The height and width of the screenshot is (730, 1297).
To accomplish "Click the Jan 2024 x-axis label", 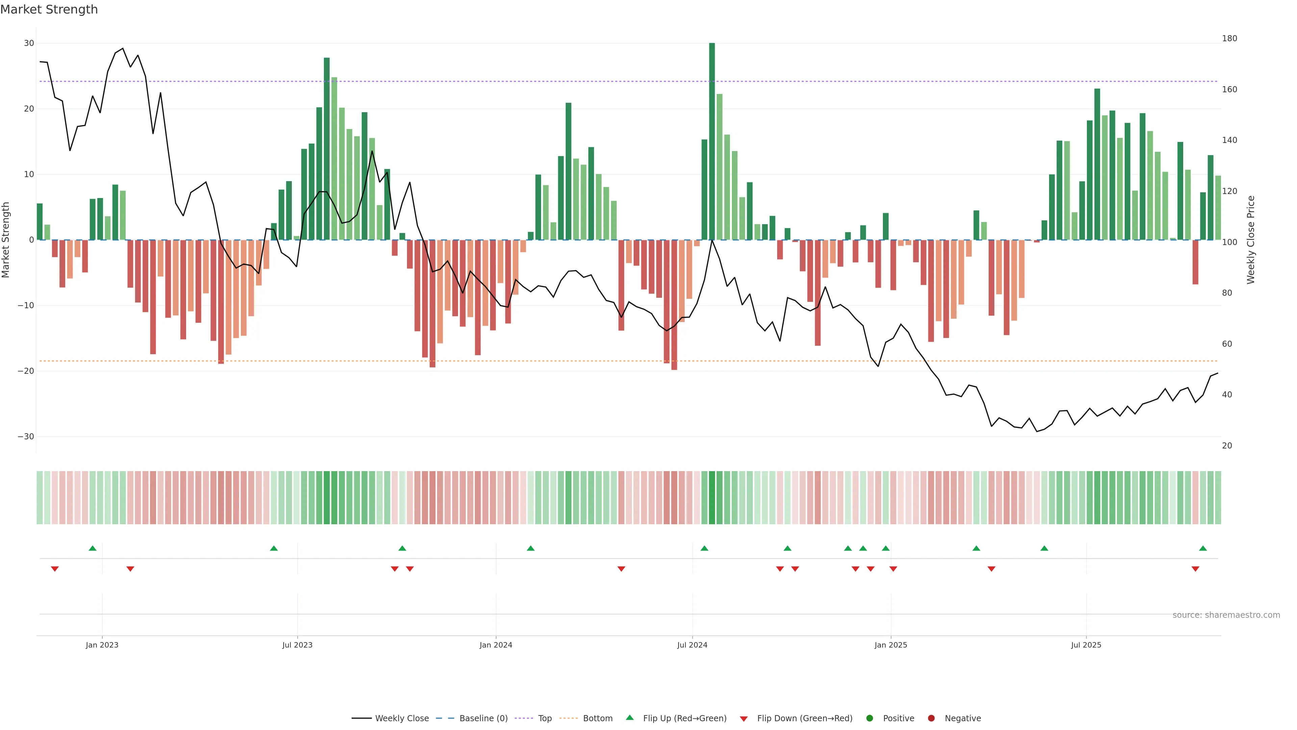I will pyautogui.click(x=495, y=645).
